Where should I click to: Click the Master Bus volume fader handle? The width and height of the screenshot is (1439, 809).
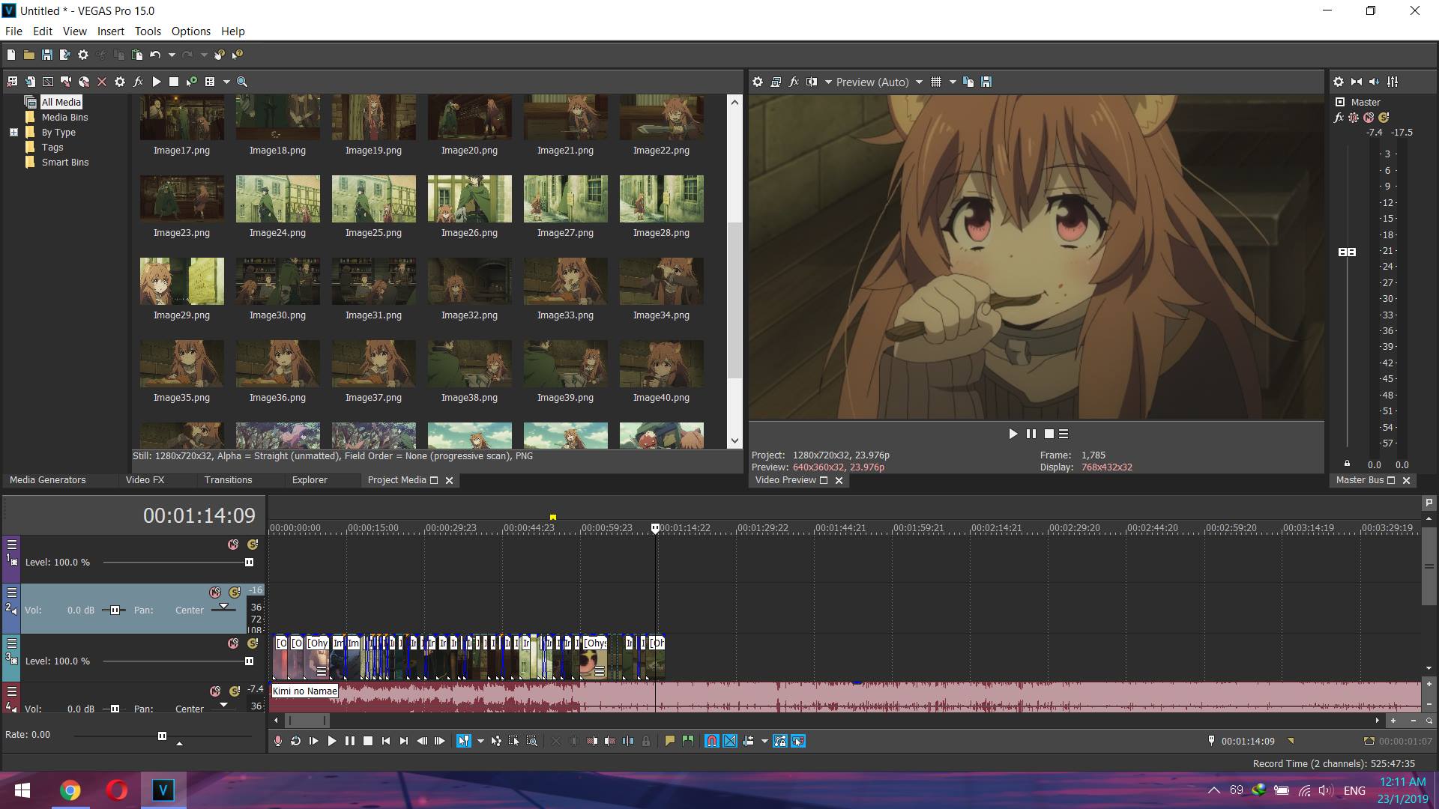1347,252
